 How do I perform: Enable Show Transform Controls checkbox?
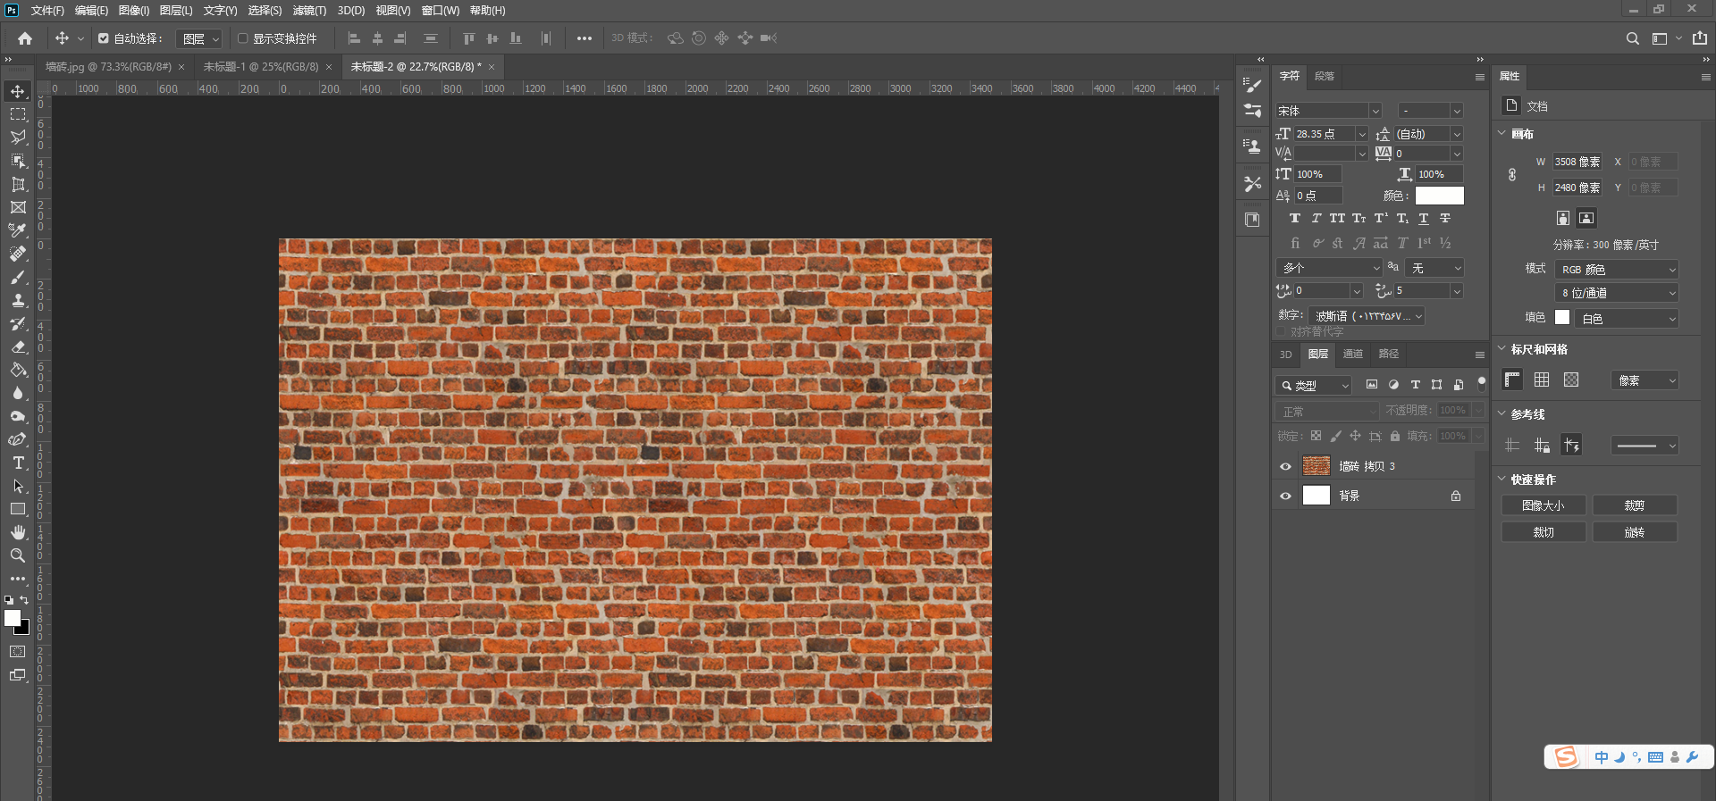tap(242, 38)
